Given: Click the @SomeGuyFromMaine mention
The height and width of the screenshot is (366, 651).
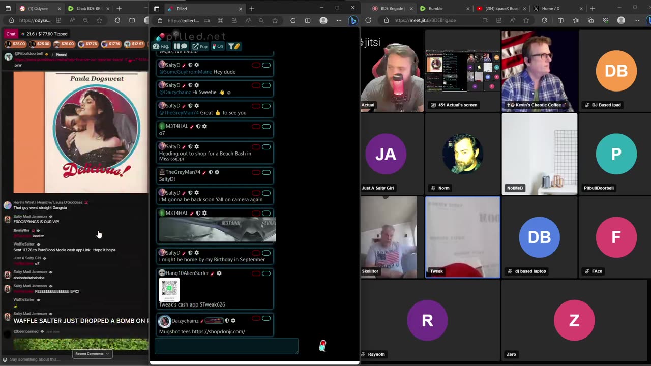Looking at the screenshot, I should 185,72.
